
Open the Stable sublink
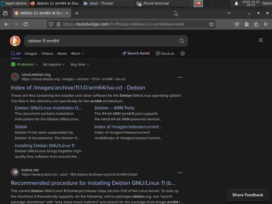(21, 127)
